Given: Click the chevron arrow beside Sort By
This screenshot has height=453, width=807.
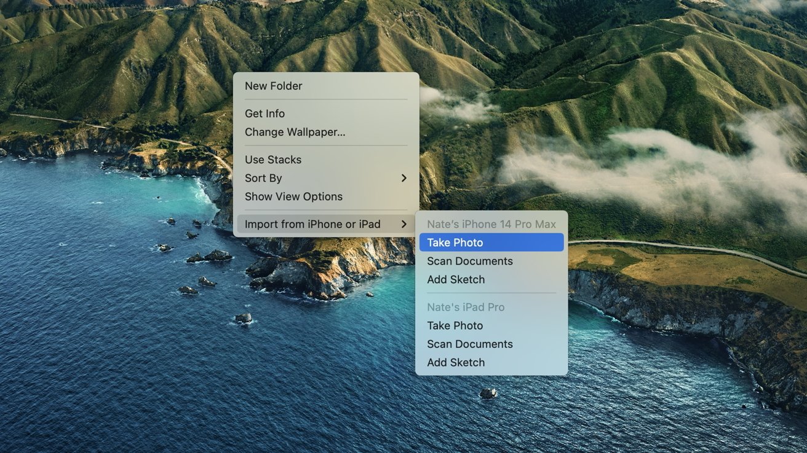Looking at the screenshot, I should (404, 178).
